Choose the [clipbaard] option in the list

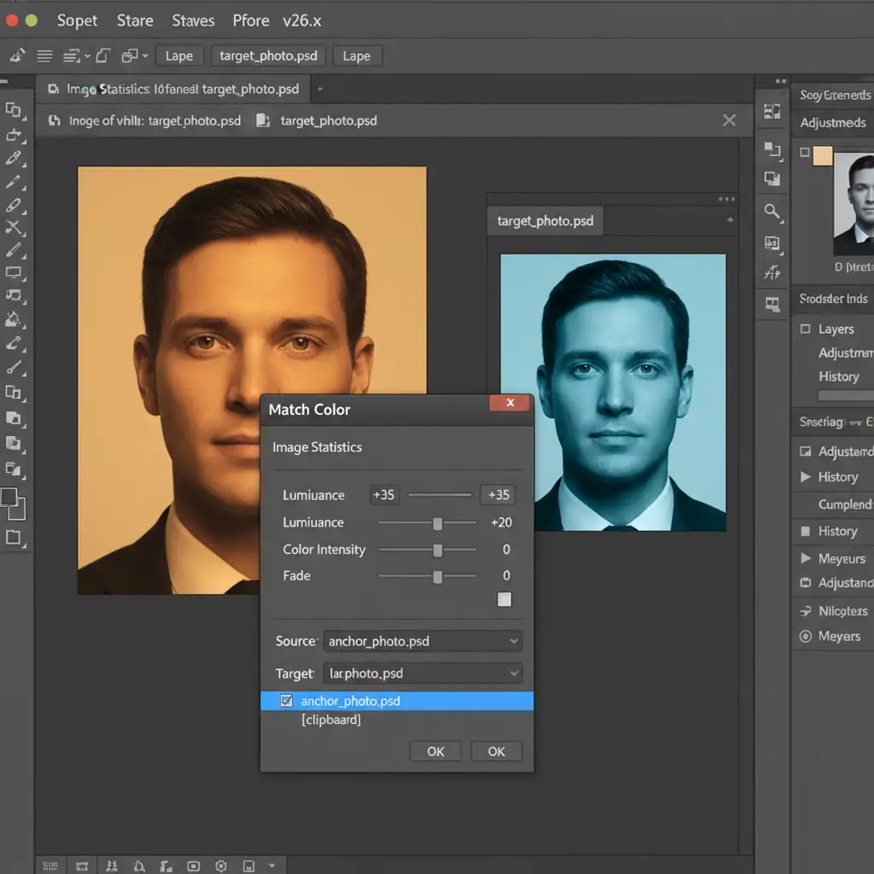(331, 720)
